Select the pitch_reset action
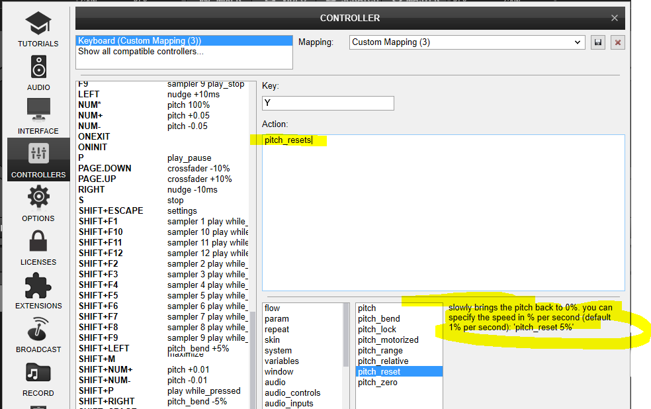651x409 pixels. click(x=400, y=372)
